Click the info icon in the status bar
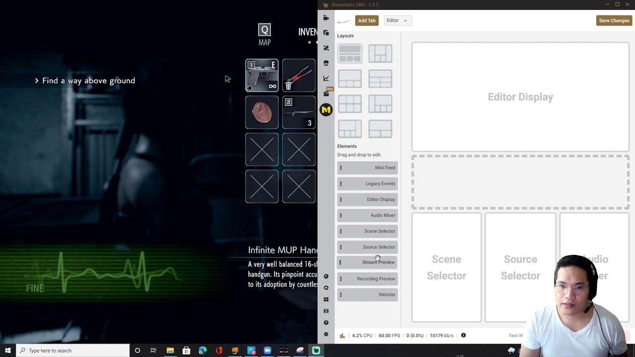Screen dimensions: 635x357 click(463, 335)
